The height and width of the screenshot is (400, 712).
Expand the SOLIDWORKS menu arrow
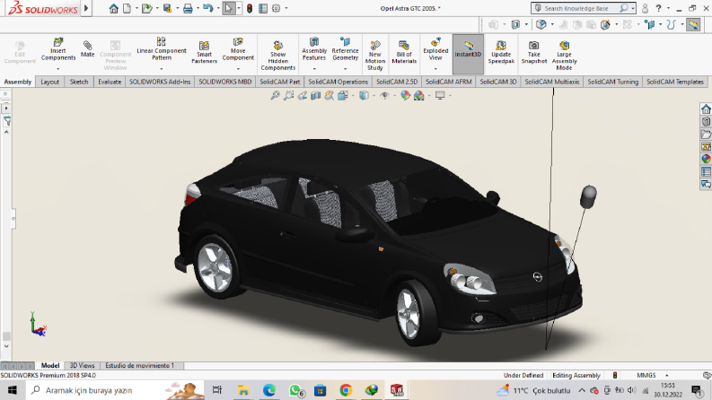(x=86, y=8)
